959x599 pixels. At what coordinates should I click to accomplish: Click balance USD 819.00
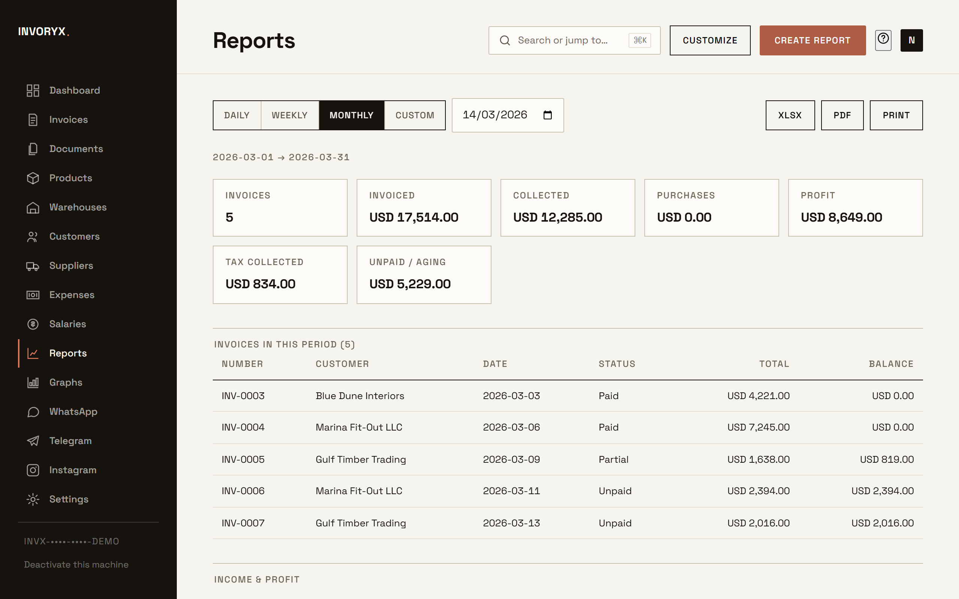click(887, 459)
